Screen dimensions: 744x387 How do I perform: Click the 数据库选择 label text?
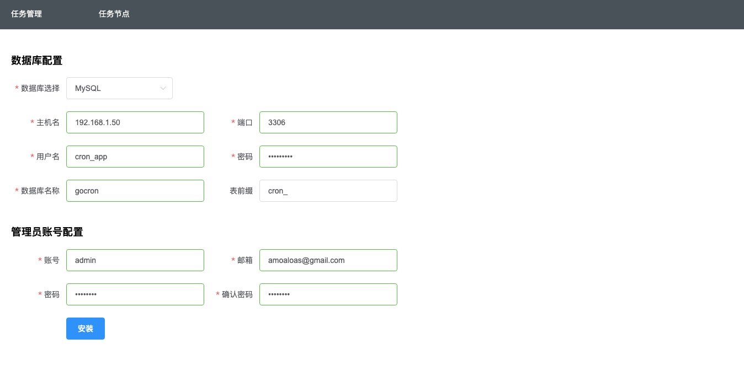(40, 88)
